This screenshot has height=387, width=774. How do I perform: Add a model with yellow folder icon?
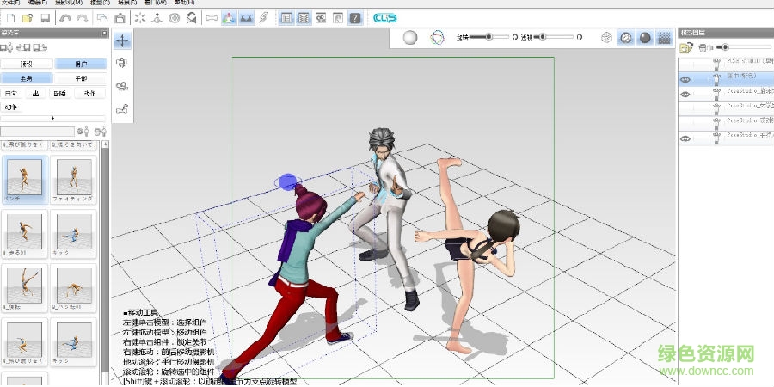pos(685,48)
